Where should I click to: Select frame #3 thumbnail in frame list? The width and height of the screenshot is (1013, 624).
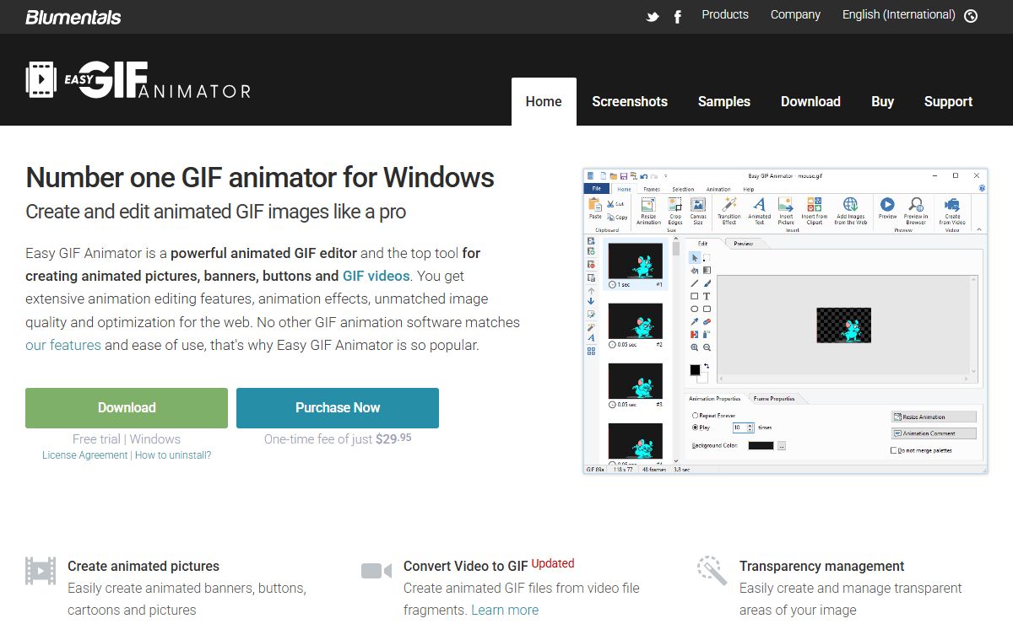tap(636, 381)
